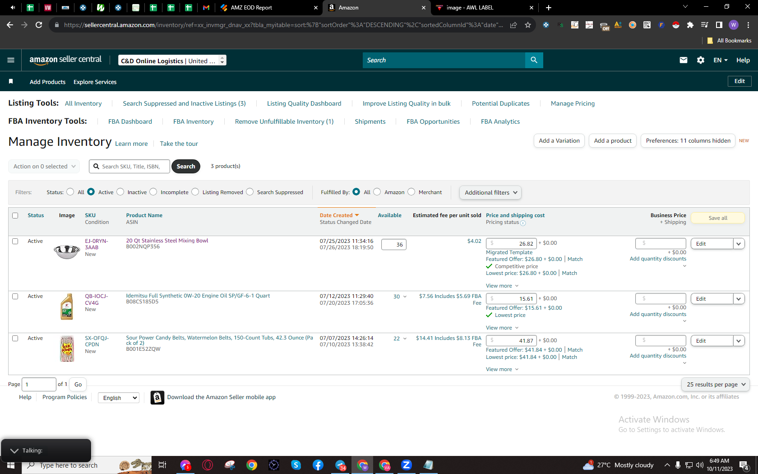Image resolution: width=758 pixels, height=474 pixels.
Task: Open Edit dropdown arrow for Mixing Bowl row
Action: [739, 244]
